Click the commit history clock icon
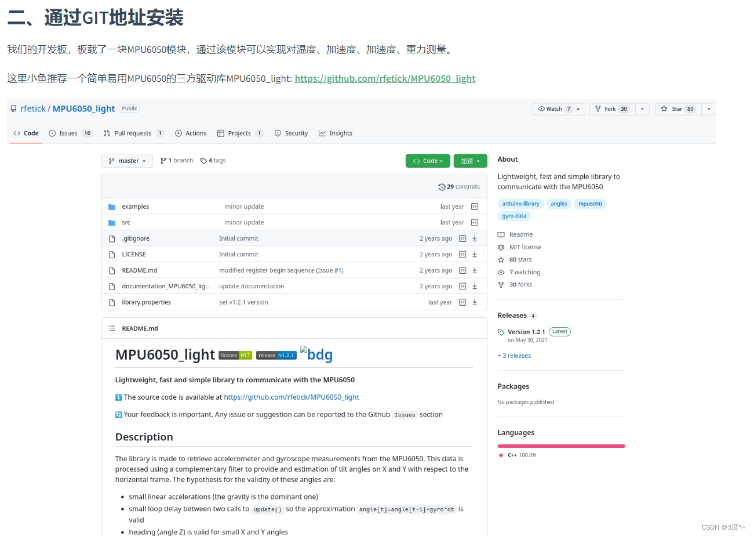 [x=442, y=187]
